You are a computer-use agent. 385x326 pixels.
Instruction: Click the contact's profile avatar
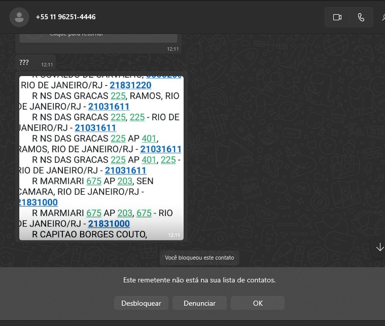[x=19, y=17]
